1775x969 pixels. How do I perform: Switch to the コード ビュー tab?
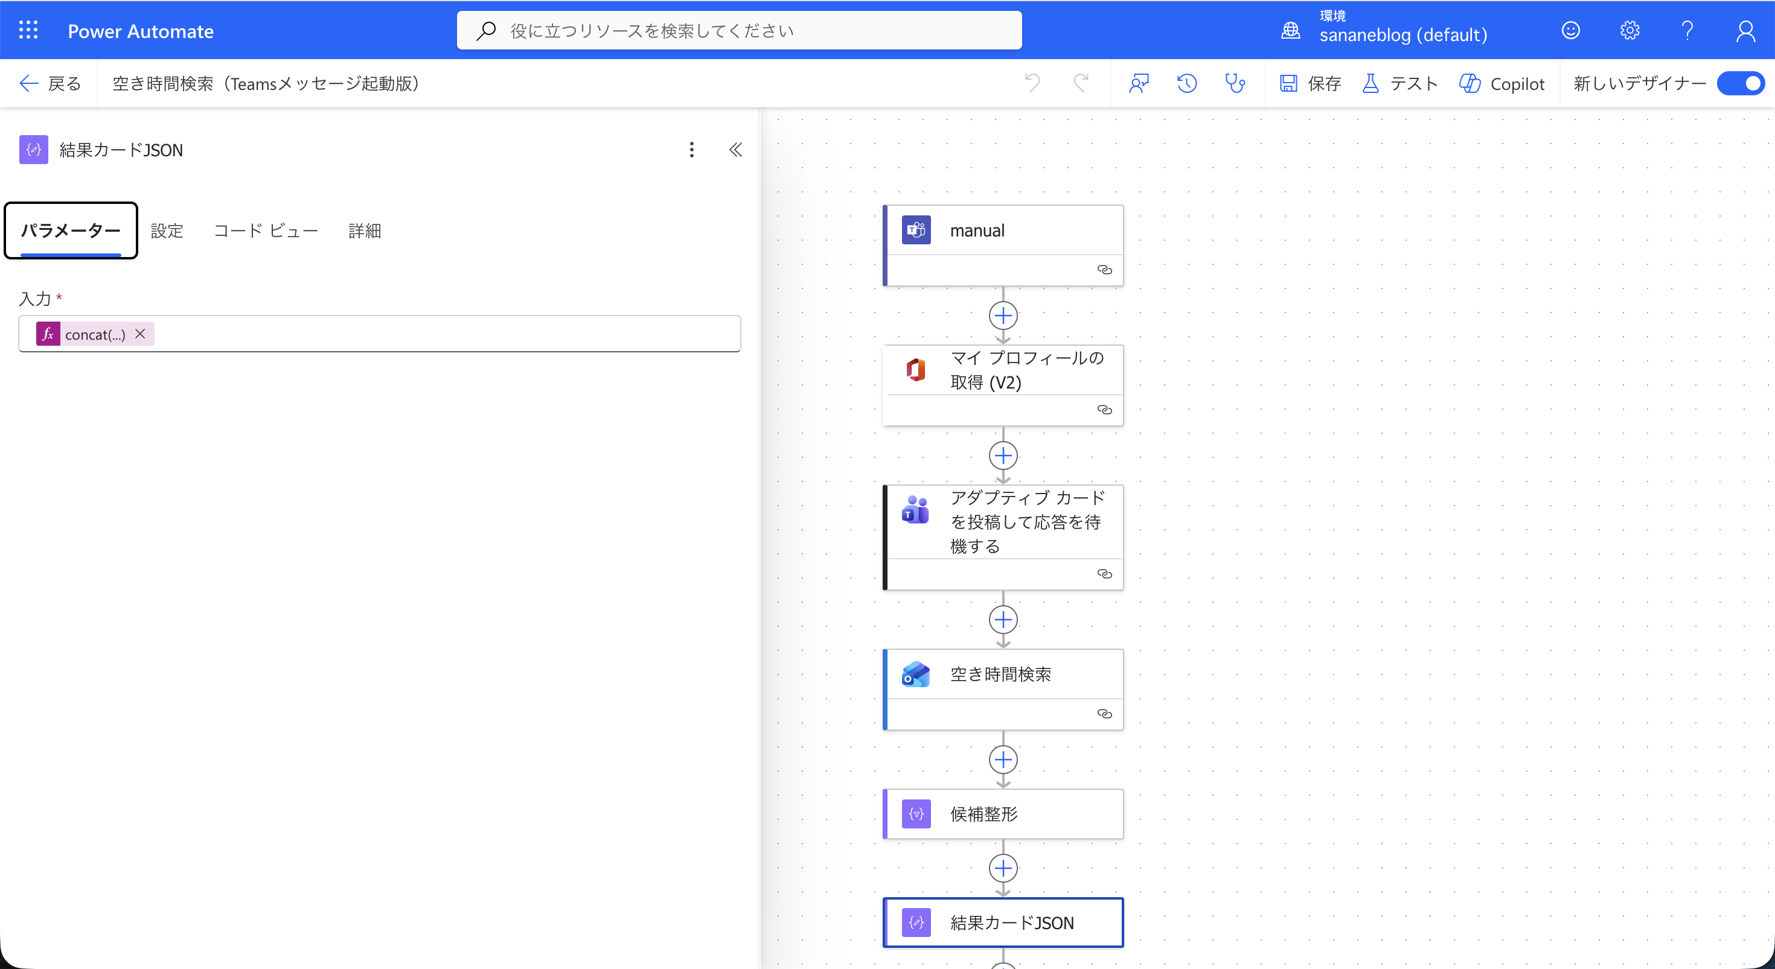[266, 230]
